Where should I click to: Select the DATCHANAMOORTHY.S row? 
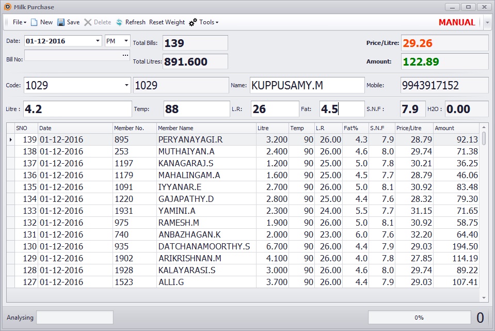243,246
